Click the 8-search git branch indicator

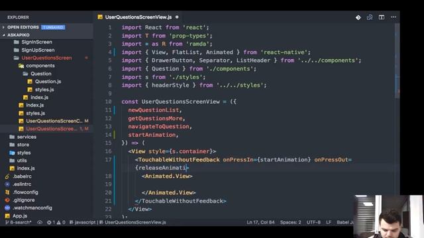click(19, 222)
